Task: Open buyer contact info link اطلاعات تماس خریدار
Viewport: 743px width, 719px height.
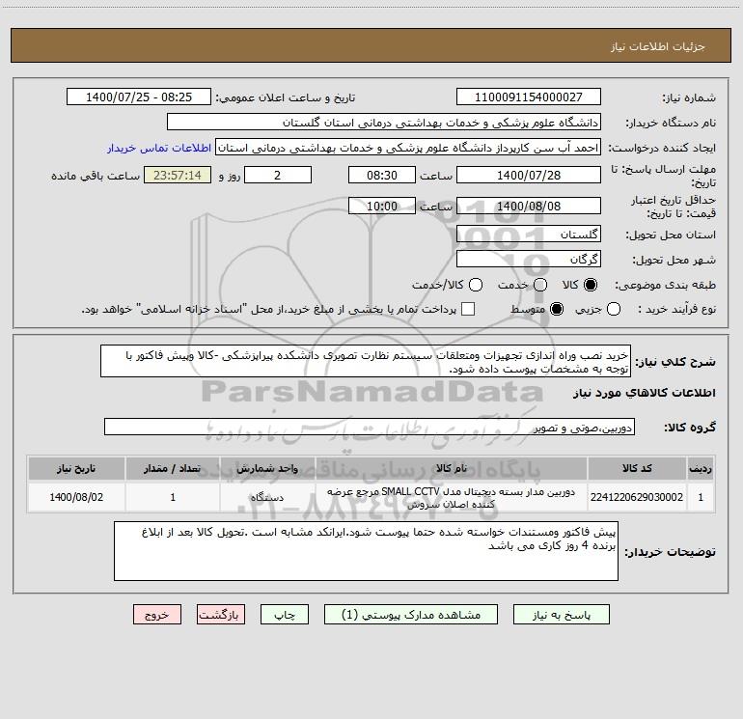Action: (159, 148)
